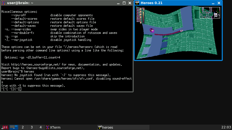Viewport: 232px width, 130px height.
Task: Activate heroes from the taskbar
Action: pos(105,127)
